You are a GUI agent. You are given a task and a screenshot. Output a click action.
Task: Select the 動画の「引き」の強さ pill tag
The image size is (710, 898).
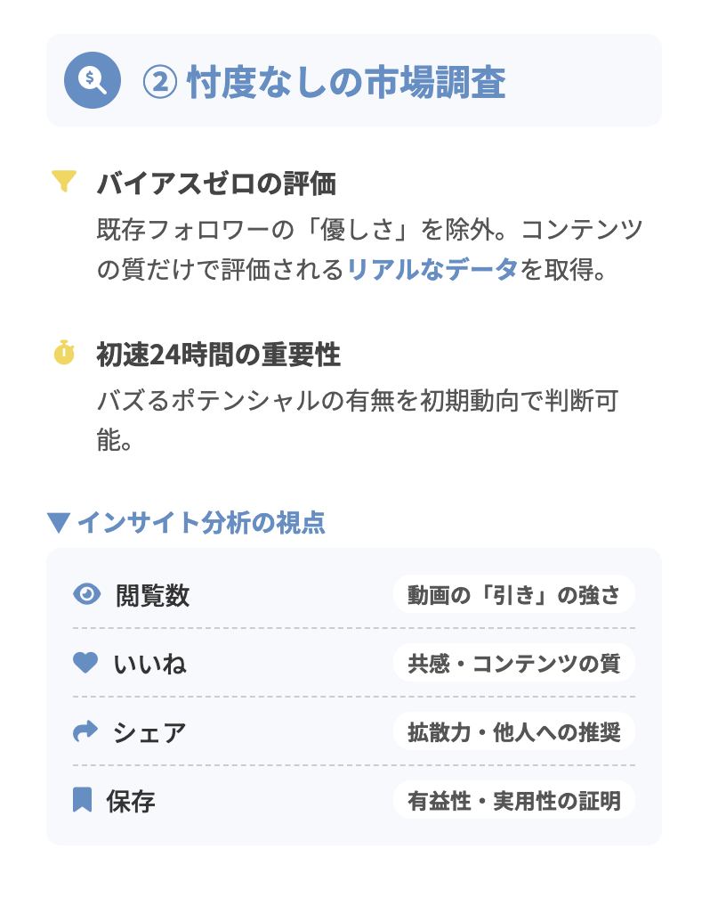coord(513,594)
